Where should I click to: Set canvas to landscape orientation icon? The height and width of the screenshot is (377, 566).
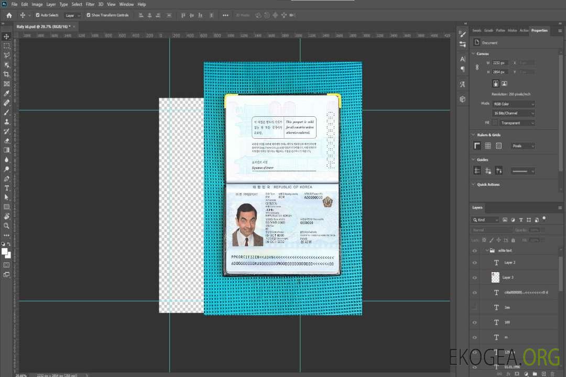click(504, 83)
